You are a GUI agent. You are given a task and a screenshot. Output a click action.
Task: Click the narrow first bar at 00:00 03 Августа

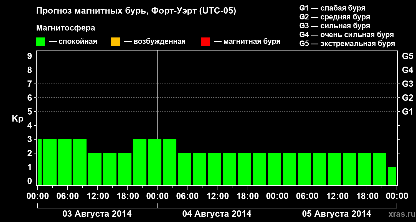click(39, 162)
